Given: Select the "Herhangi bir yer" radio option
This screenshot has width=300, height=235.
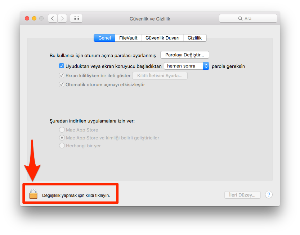Looking at the screenshot, I should point(62,146).
